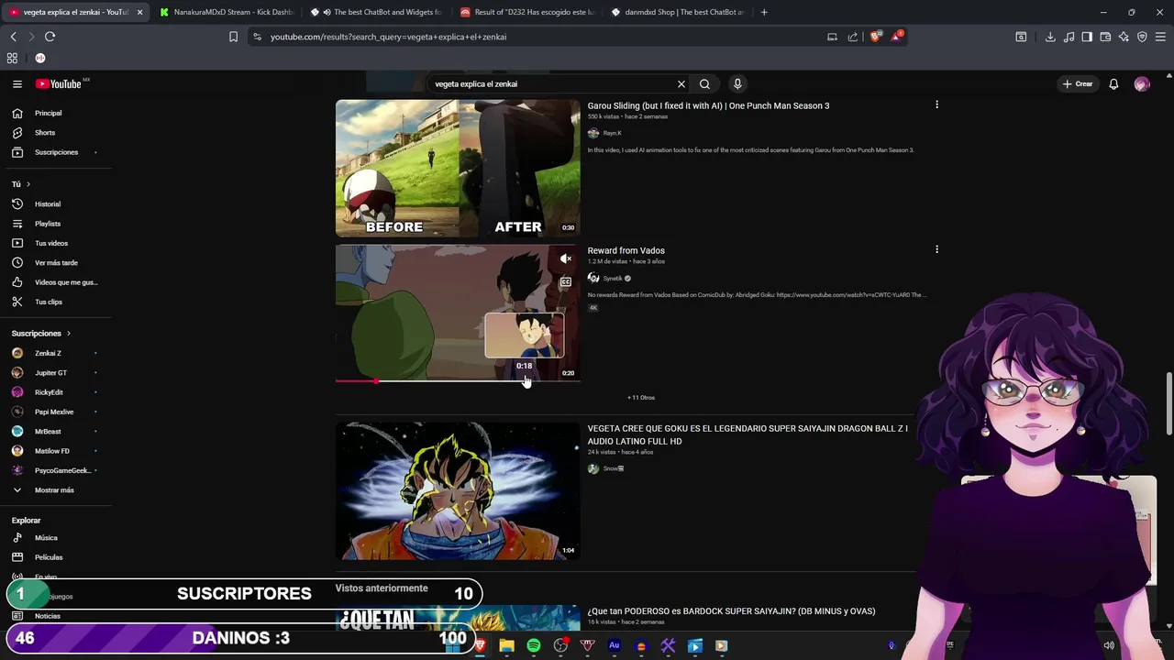Viewport: 1174px width, 660px height.
Task: Open the Reward from Vados title
Action: coord(626,250)
